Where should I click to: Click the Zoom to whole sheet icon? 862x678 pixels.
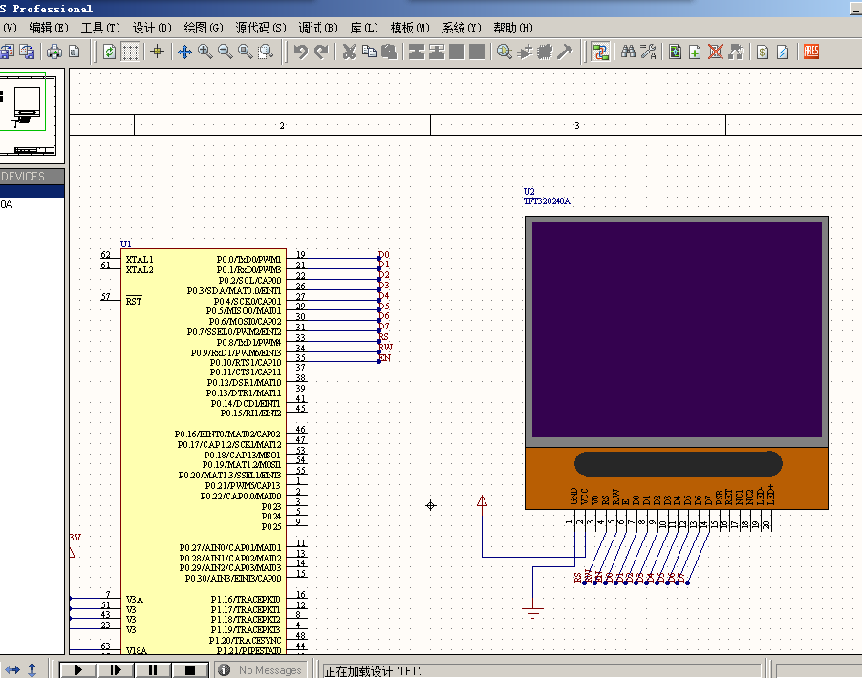click(x=246, y=52)
